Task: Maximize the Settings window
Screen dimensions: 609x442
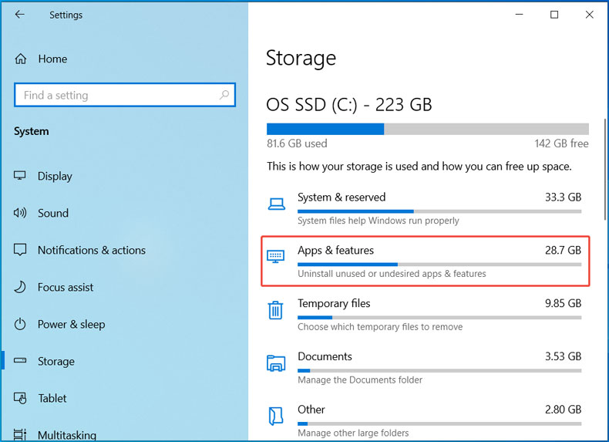Action: [554, 15]
